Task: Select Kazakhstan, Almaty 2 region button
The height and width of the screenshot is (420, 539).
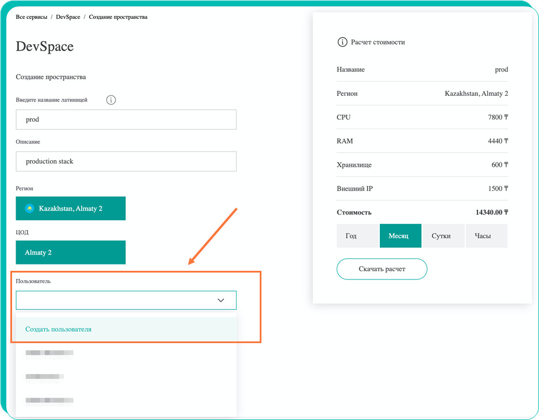Action: 71,208
